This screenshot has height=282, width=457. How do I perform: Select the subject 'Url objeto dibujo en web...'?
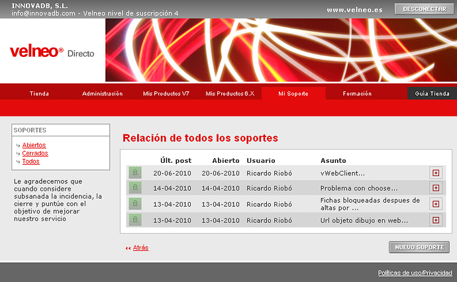coord(364,220)
